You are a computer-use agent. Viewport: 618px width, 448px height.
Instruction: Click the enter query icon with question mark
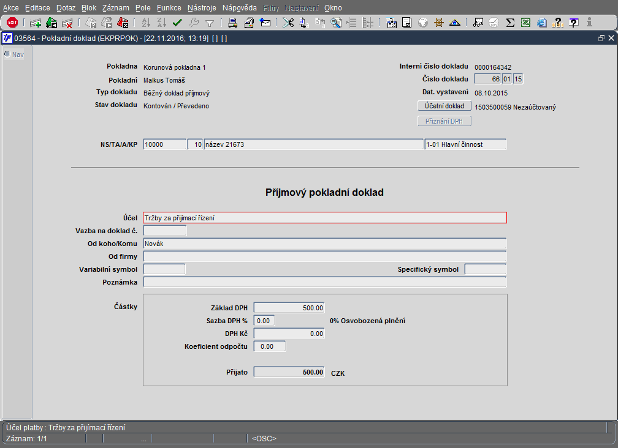pos(91,23)
